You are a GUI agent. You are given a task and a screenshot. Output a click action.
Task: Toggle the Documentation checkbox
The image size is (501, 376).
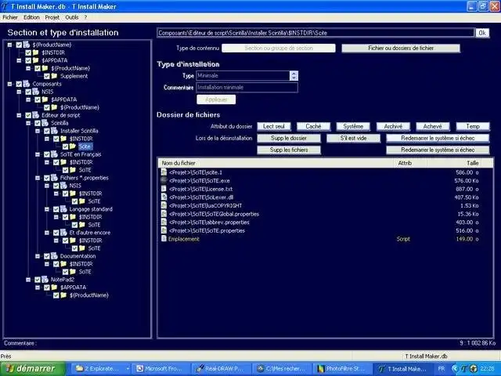click(47, 256)
